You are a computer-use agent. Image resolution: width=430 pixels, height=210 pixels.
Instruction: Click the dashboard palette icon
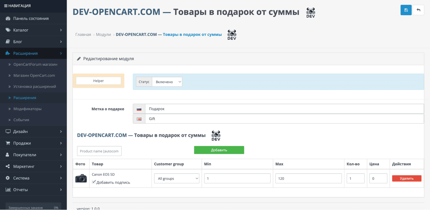point(8,18)
